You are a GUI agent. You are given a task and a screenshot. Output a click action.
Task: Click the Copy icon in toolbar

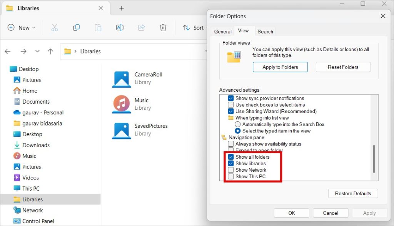(x=76, y=28)
